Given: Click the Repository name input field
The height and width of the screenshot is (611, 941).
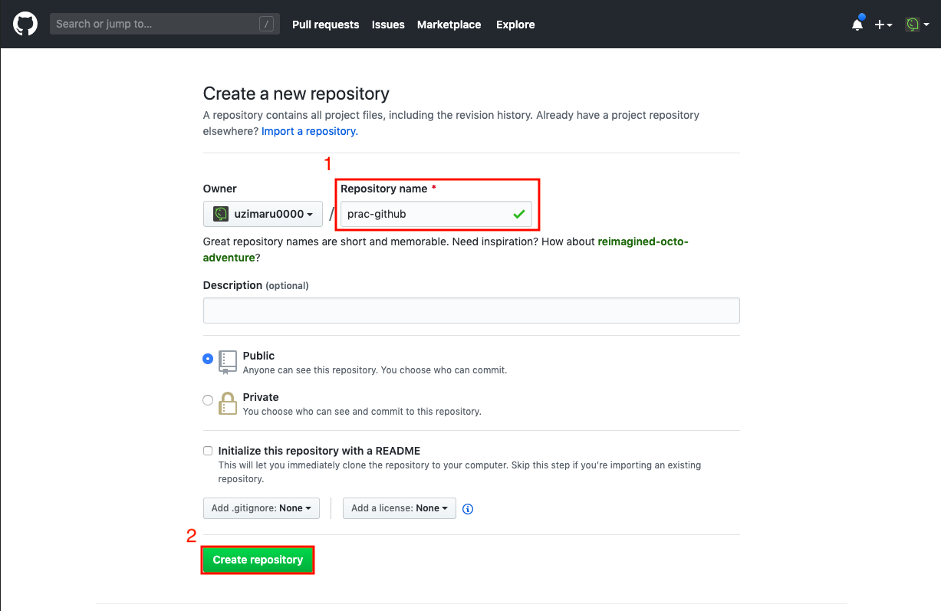Looking at the screenshot, I should tap(436, 214).
